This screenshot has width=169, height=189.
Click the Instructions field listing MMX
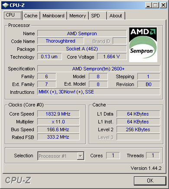pyautogui.click(x=98, y=92)
